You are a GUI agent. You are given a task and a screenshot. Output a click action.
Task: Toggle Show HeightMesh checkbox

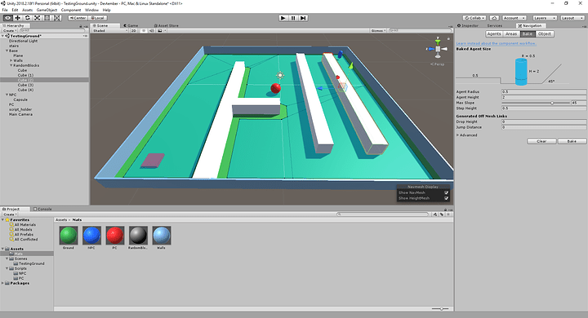click(446, 198)
